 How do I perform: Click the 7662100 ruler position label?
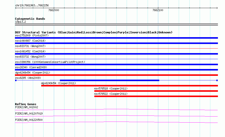click(158, 10)
